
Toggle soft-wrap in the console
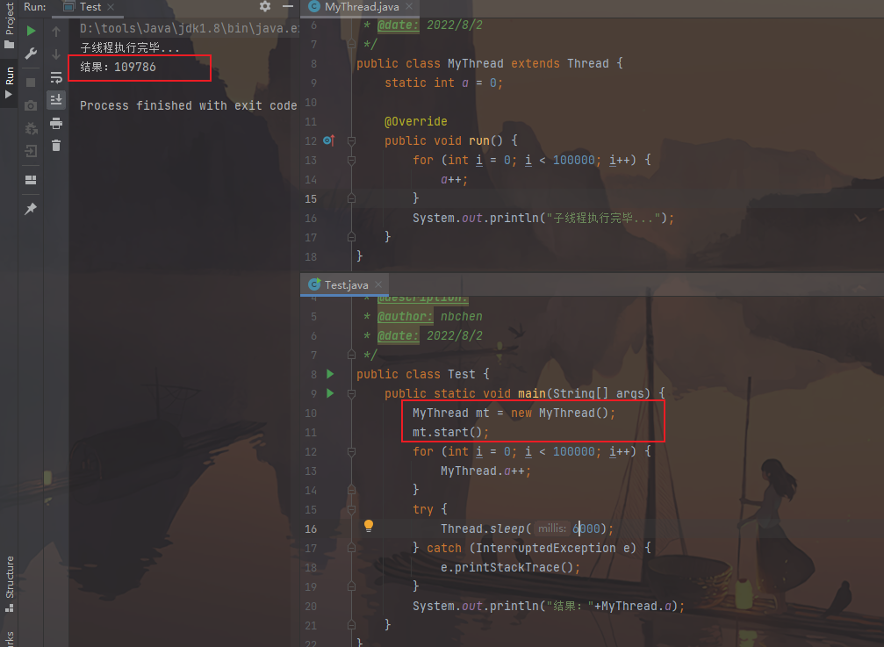tap(56, 77)
